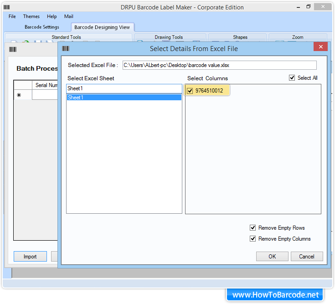Disable Remove Empty Columns option
The width and height of the screenshot is (335, 304).
point(253,239)
